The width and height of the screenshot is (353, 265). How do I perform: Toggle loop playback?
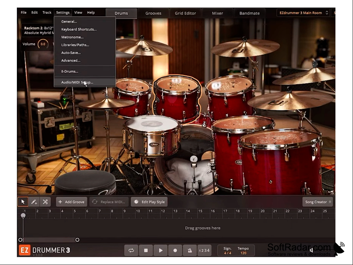click(131, 250)
